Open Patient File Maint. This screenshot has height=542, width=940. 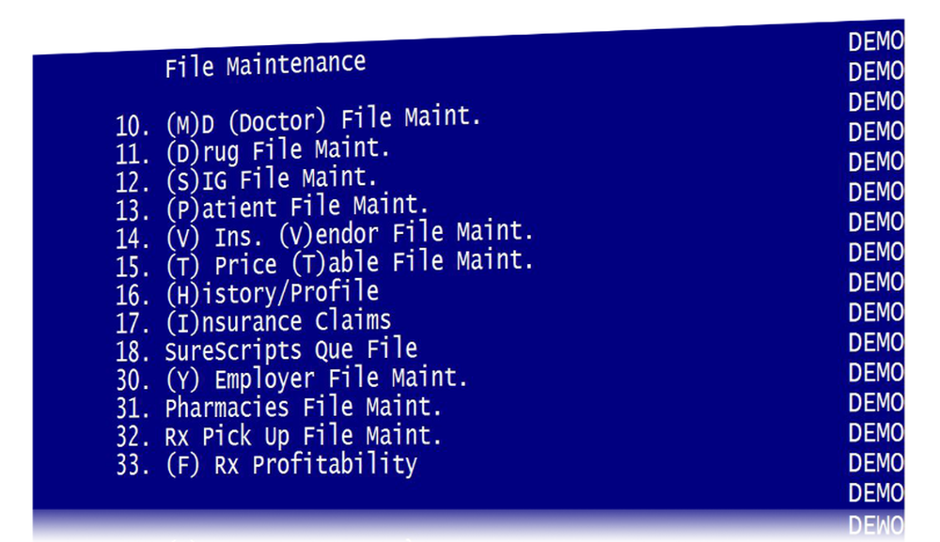point(296,206)
